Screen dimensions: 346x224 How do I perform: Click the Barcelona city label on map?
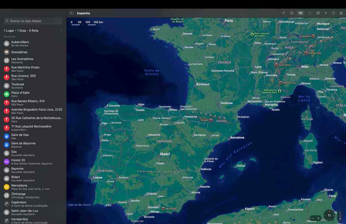click(237, 138)
